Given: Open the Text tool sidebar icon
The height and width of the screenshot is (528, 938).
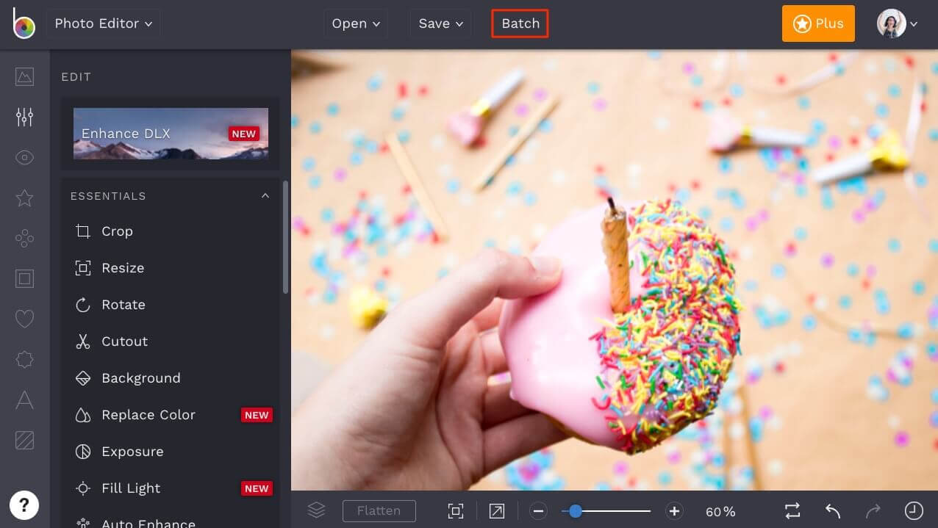Looking at the screenshot, I should pyautogui.click(x=24, y=399).
